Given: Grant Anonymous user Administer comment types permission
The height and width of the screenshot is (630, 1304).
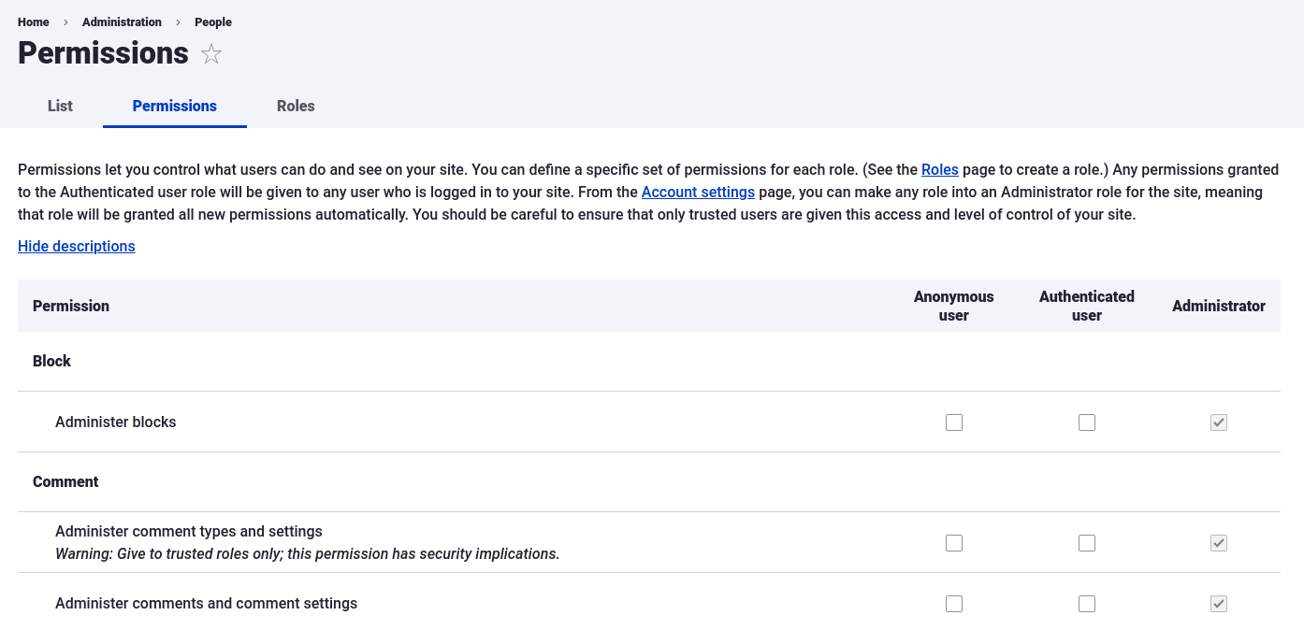Looking at the screenshot, I should [x=954, y=543].
